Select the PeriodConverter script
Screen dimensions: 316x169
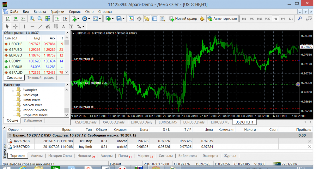click(35, 110)
